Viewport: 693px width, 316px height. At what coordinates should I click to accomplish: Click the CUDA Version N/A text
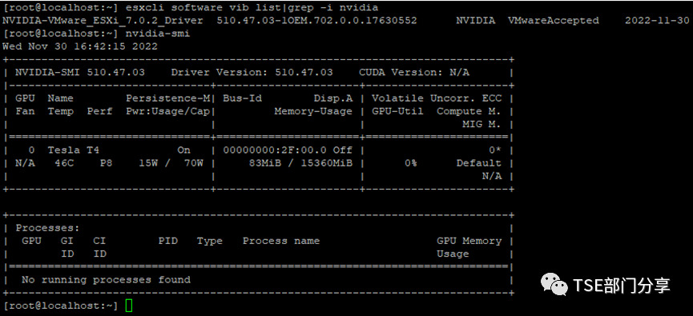pos(414,72)
